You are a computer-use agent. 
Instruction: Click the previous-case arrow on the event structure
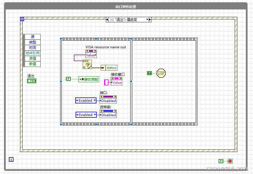[x=107, y=19]
